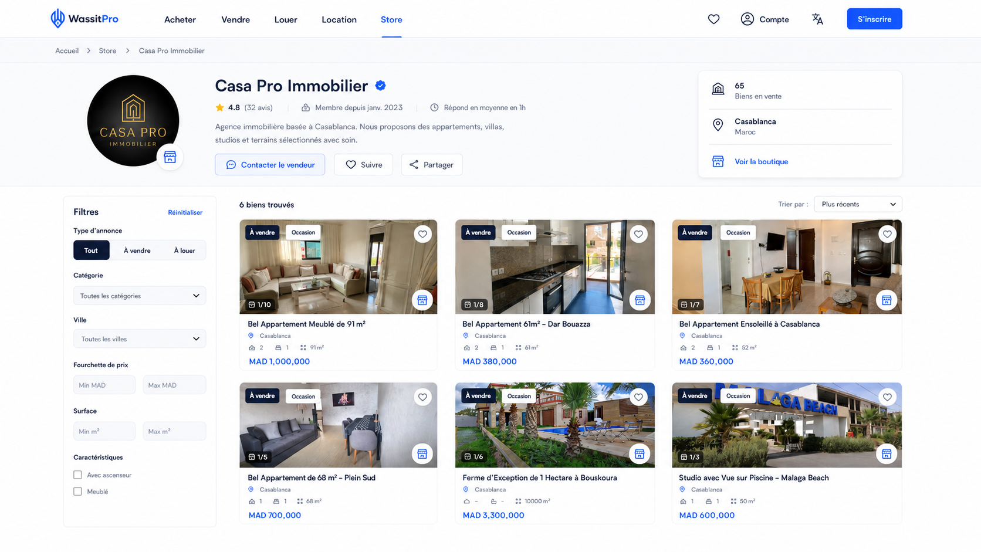Click the shop icon beside Voir la boutique
The width and height of the screenshot is (981, 552).
[x=718, y=161]
